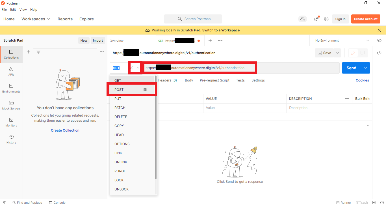Click the blue Send button
The height and width of the screenshot is (206, 386).
(x=352, y=68)
